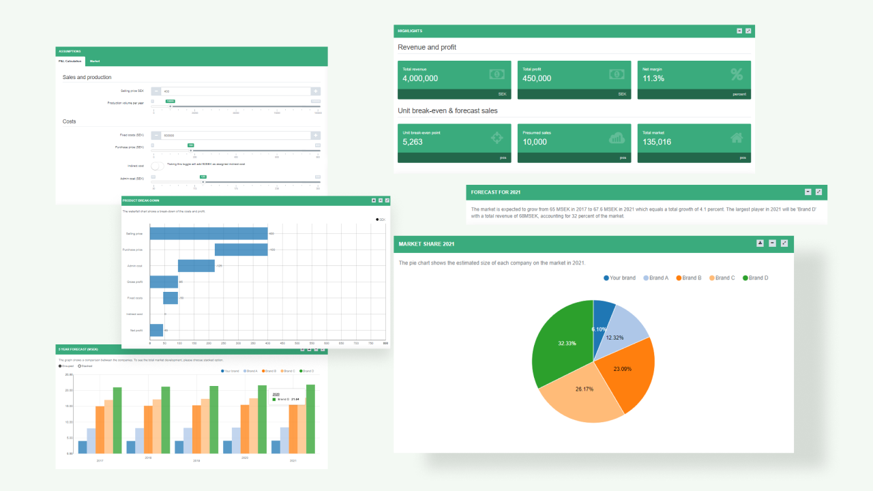Expand Market Share 2021 panel fullscreen
This screenshot has height=491, width=873.
(784, 243)
